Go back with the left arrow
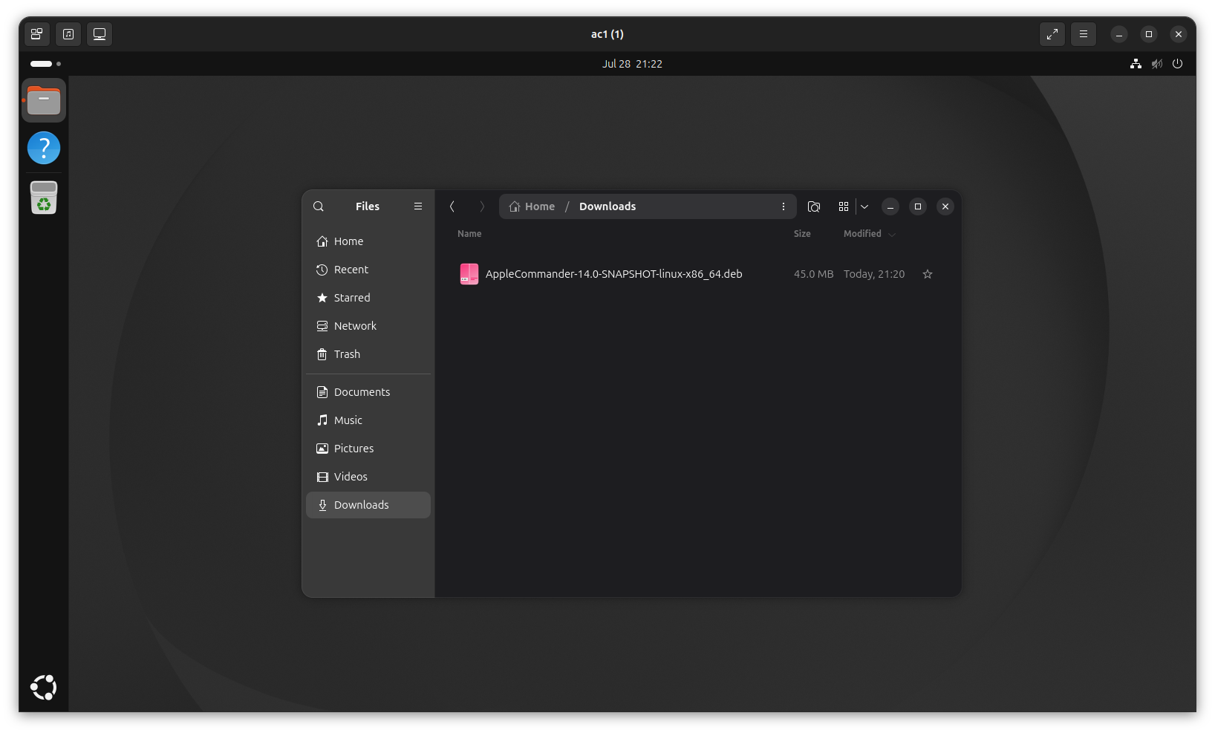 click(452, 206)
